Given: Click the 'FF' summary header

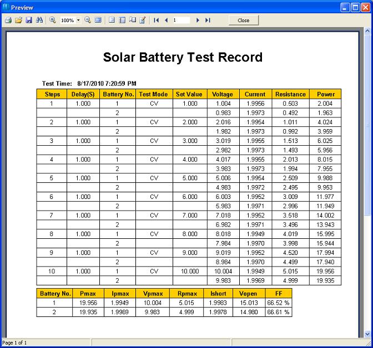Looking at the screenshot, I should point(279,293).
